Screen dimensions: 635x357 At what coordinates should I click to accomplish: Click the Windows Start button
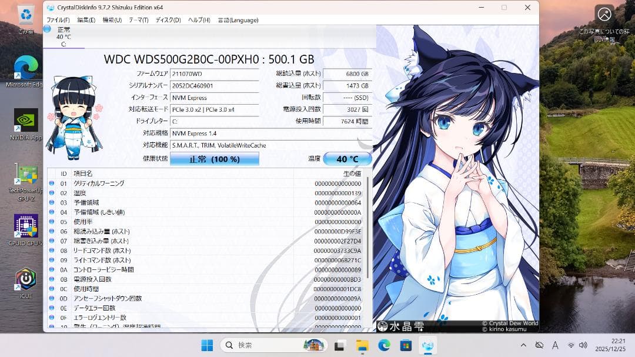coord(208,345)
